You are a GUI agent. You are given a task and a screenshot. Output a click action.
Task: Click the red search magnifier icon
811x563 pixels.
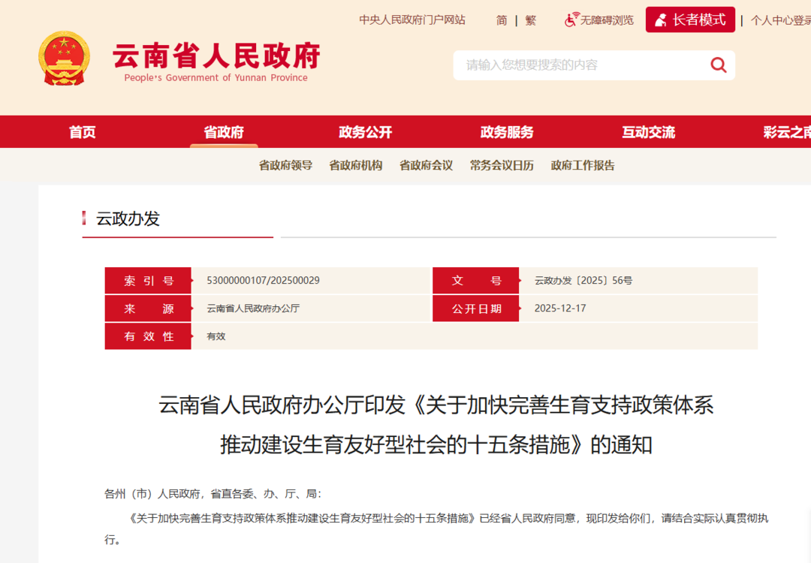point(719,65)
